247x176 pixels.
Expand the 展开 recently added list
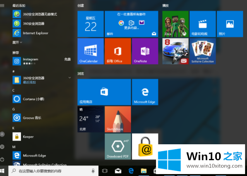pyautogui.click(x=17, y=42)
